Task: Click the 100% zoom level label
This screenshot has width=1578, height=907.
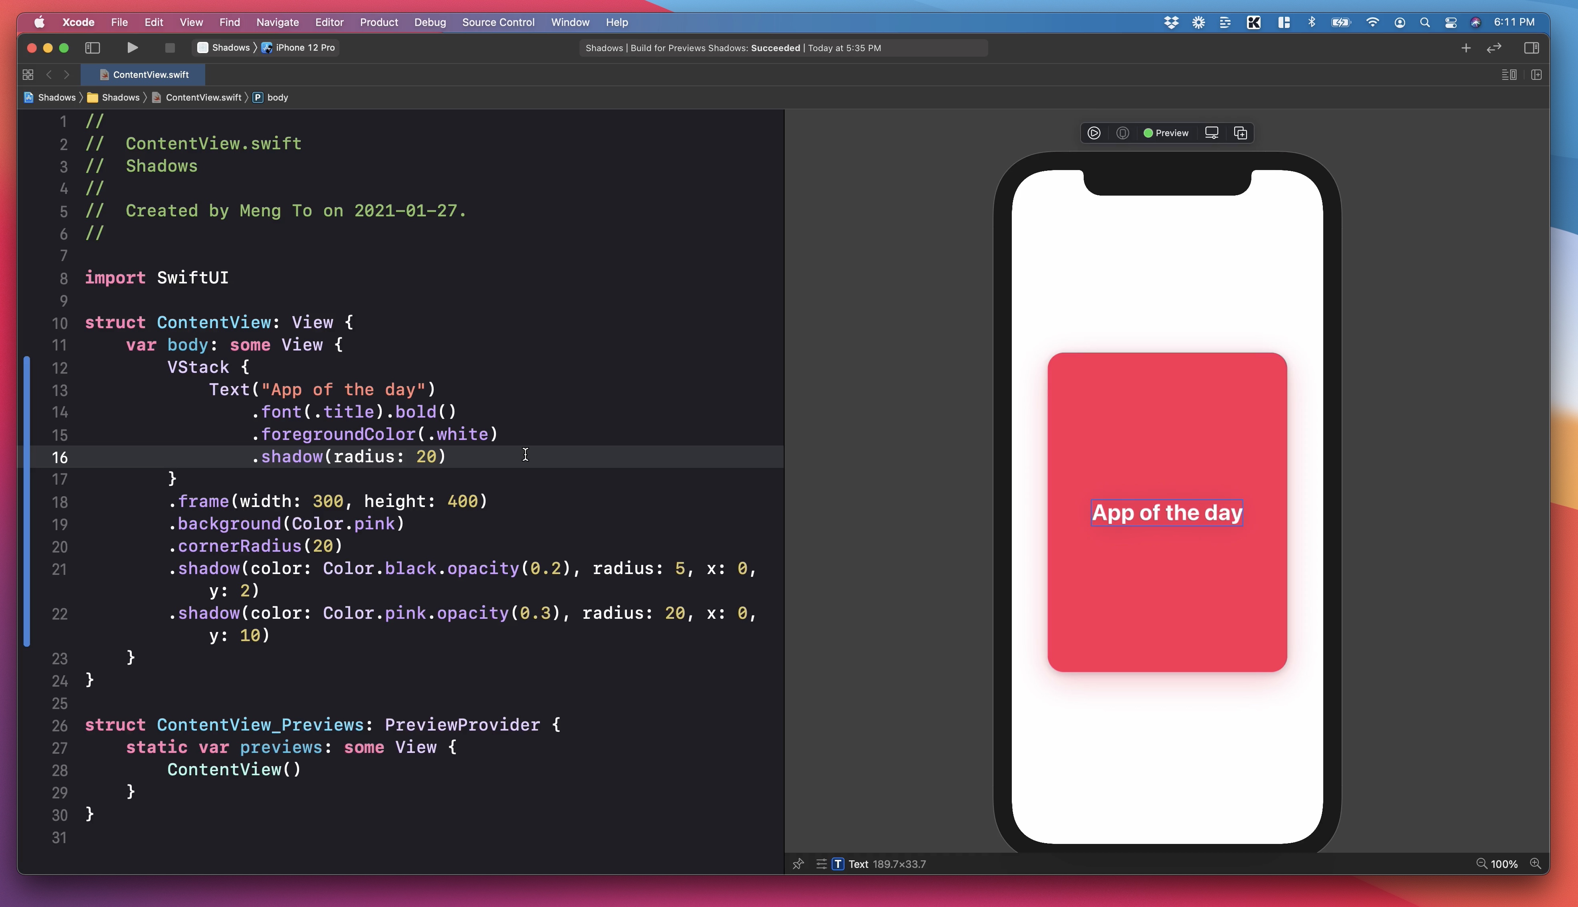Action: (x=1504, y=864)
